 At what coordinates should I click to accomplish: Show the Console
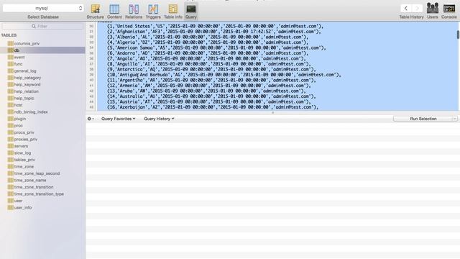click(448, 12)
